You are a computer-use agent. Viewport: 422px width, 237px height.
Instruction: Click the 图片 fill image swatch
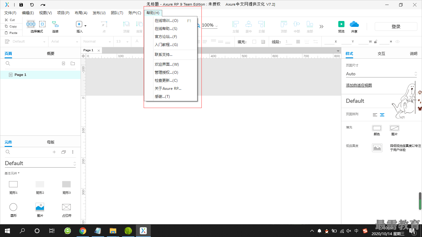click(395, 128)
